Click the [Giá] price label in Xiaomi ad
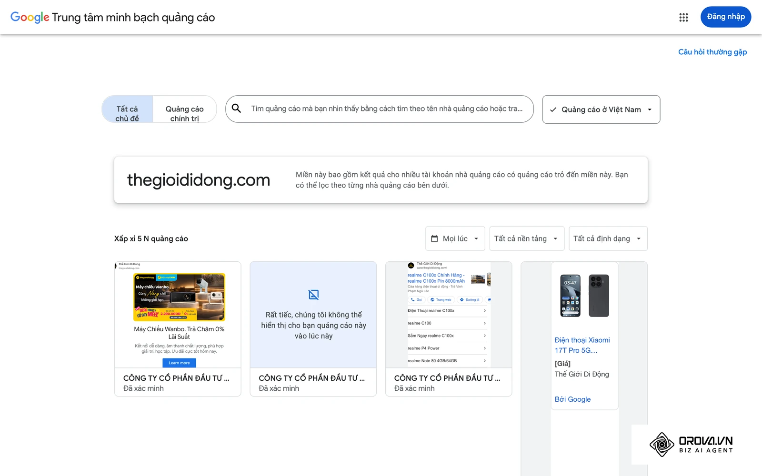Screen dimensions: 762x476 (x=562, y=364)
